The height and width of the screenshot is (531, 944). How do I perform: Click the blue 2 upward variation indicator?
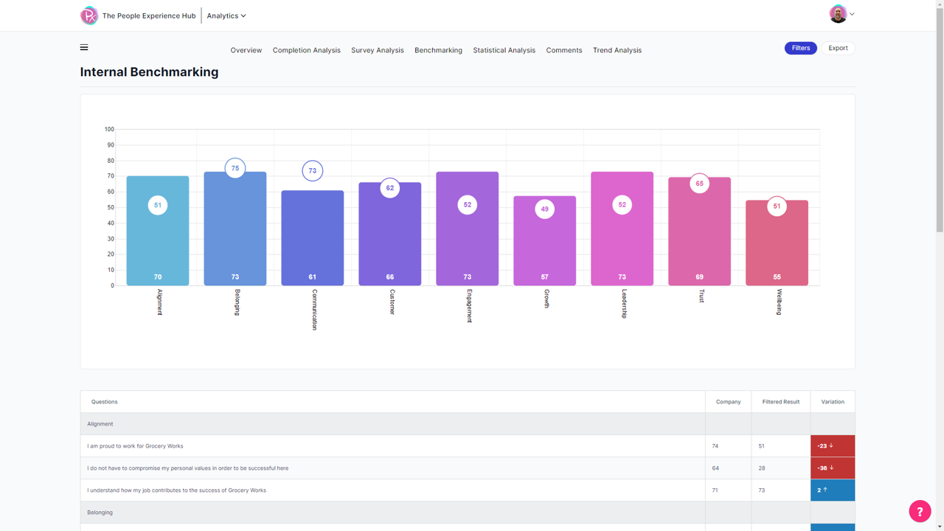point(832,490)
